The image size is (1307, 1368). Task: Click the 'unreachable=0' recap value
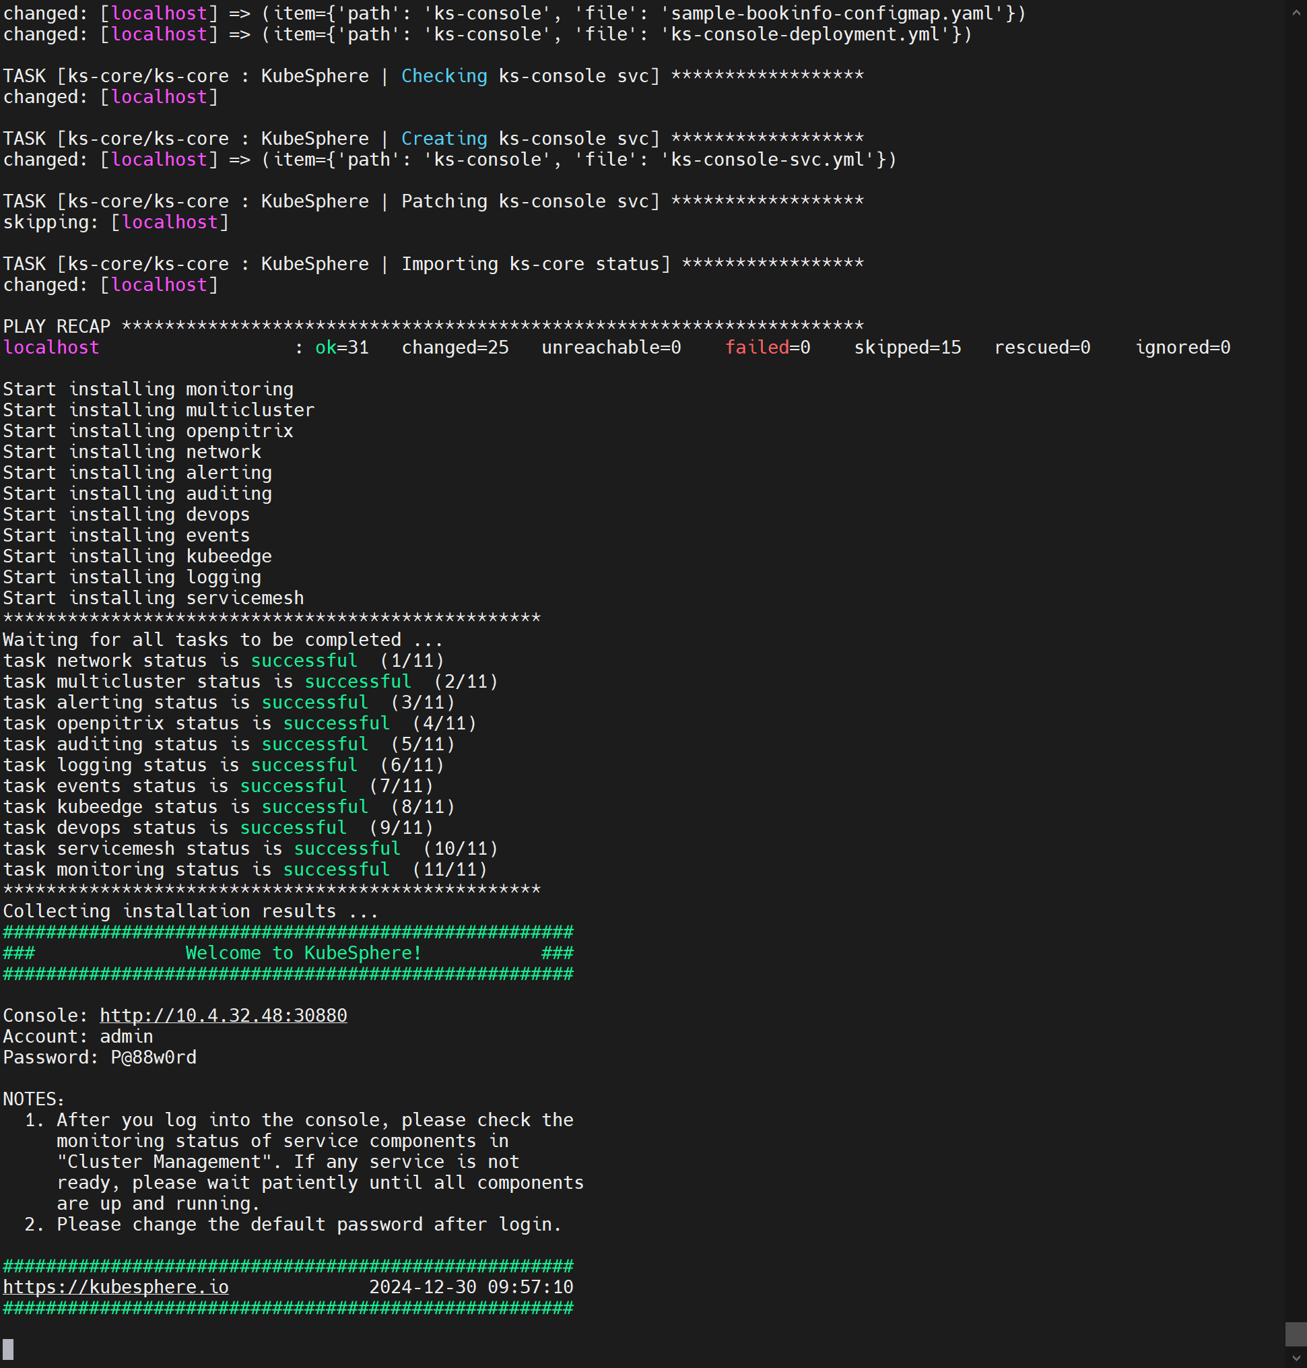click(x=611, y=347)
